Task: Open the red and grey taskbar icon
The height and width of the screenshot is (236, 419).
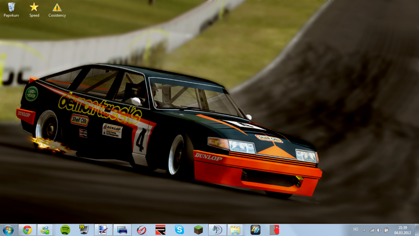Action: (x=275, y=230)
